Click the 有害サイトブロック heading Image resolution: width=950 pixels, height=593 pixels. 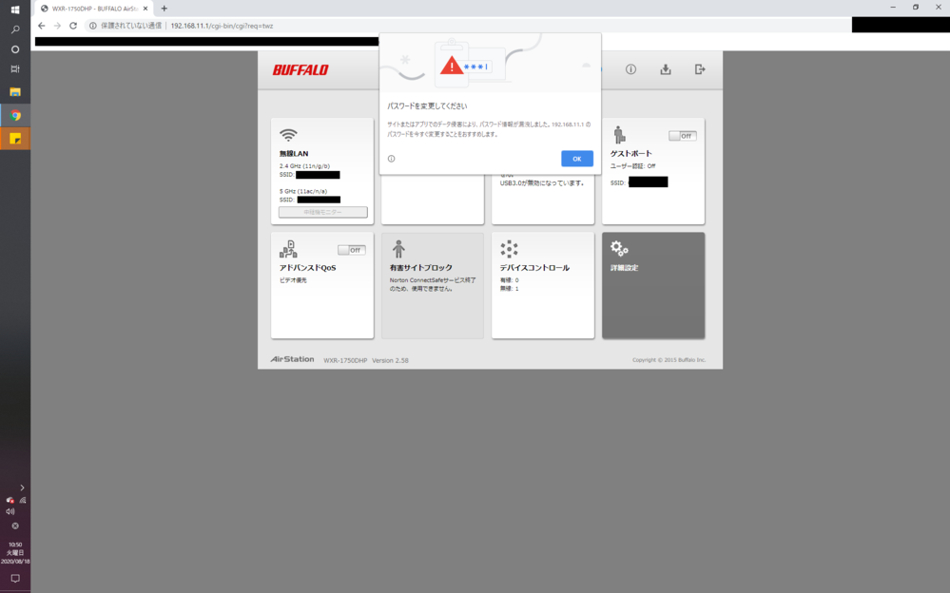tap(421, 268)
